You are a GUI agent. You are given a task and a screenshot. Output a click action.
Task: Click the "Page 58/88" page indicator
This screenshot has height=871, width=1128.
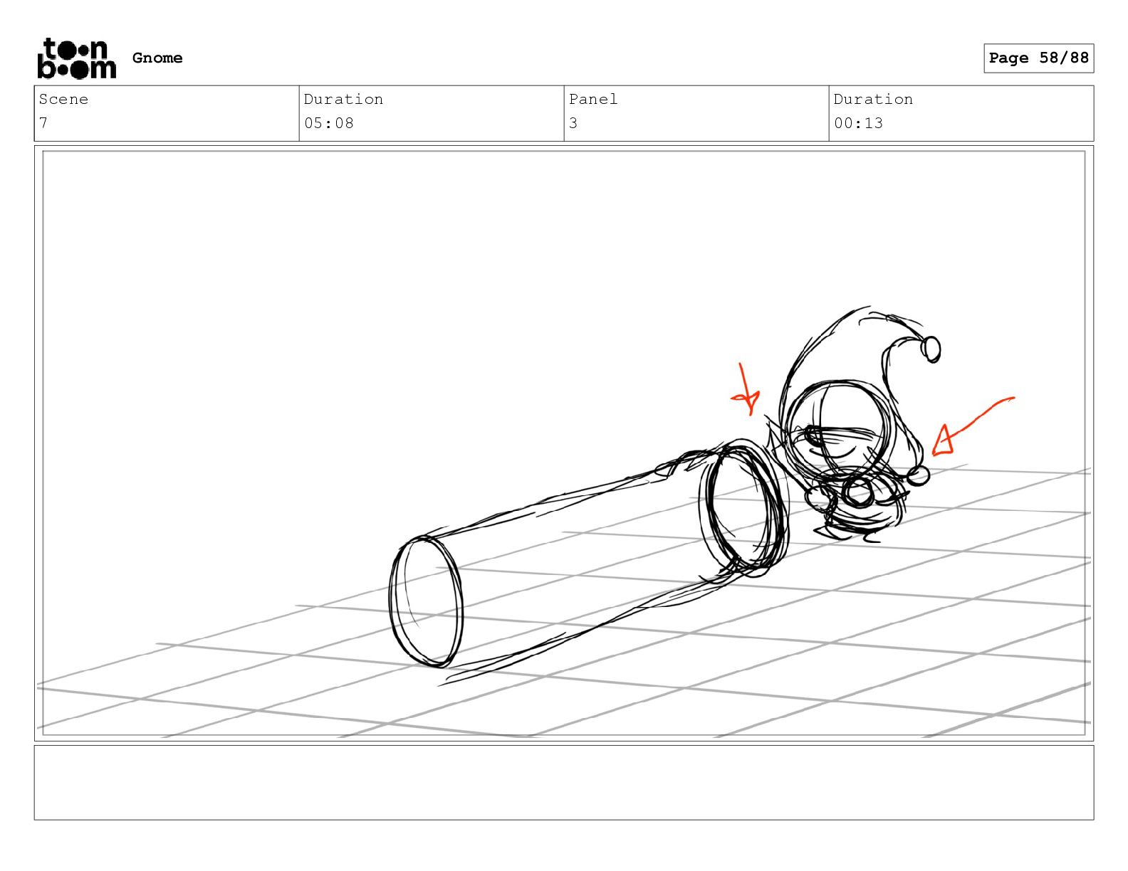click(1038, 58)
